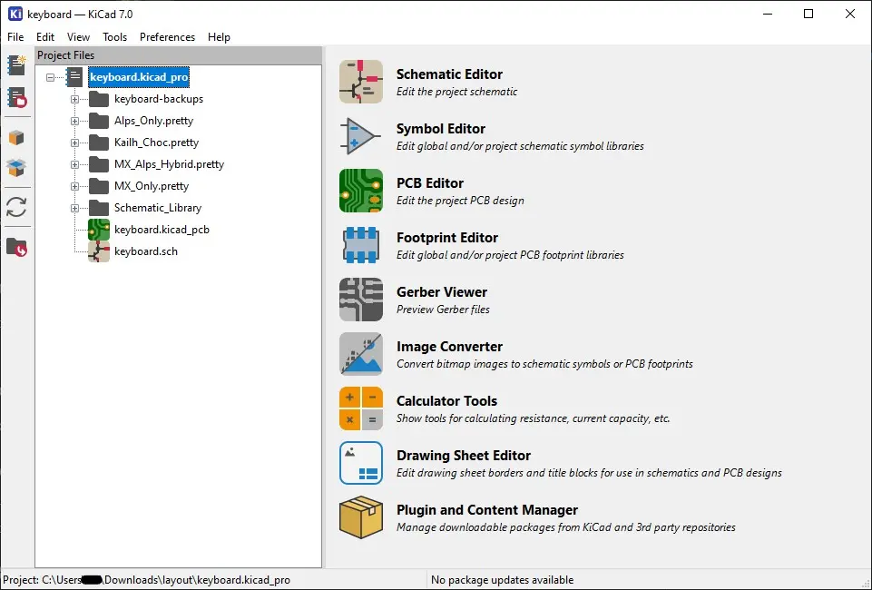Click the Archive project toolbar icon
This screenshot has height=590, width=872.
16,137
